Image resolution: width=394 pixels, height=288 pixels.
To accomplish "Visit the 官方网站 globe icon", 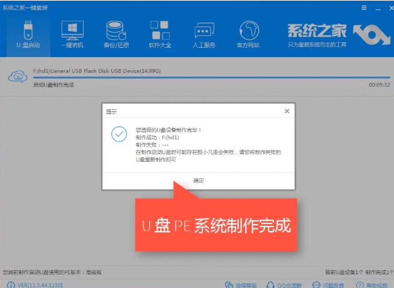I will [249, 35].
